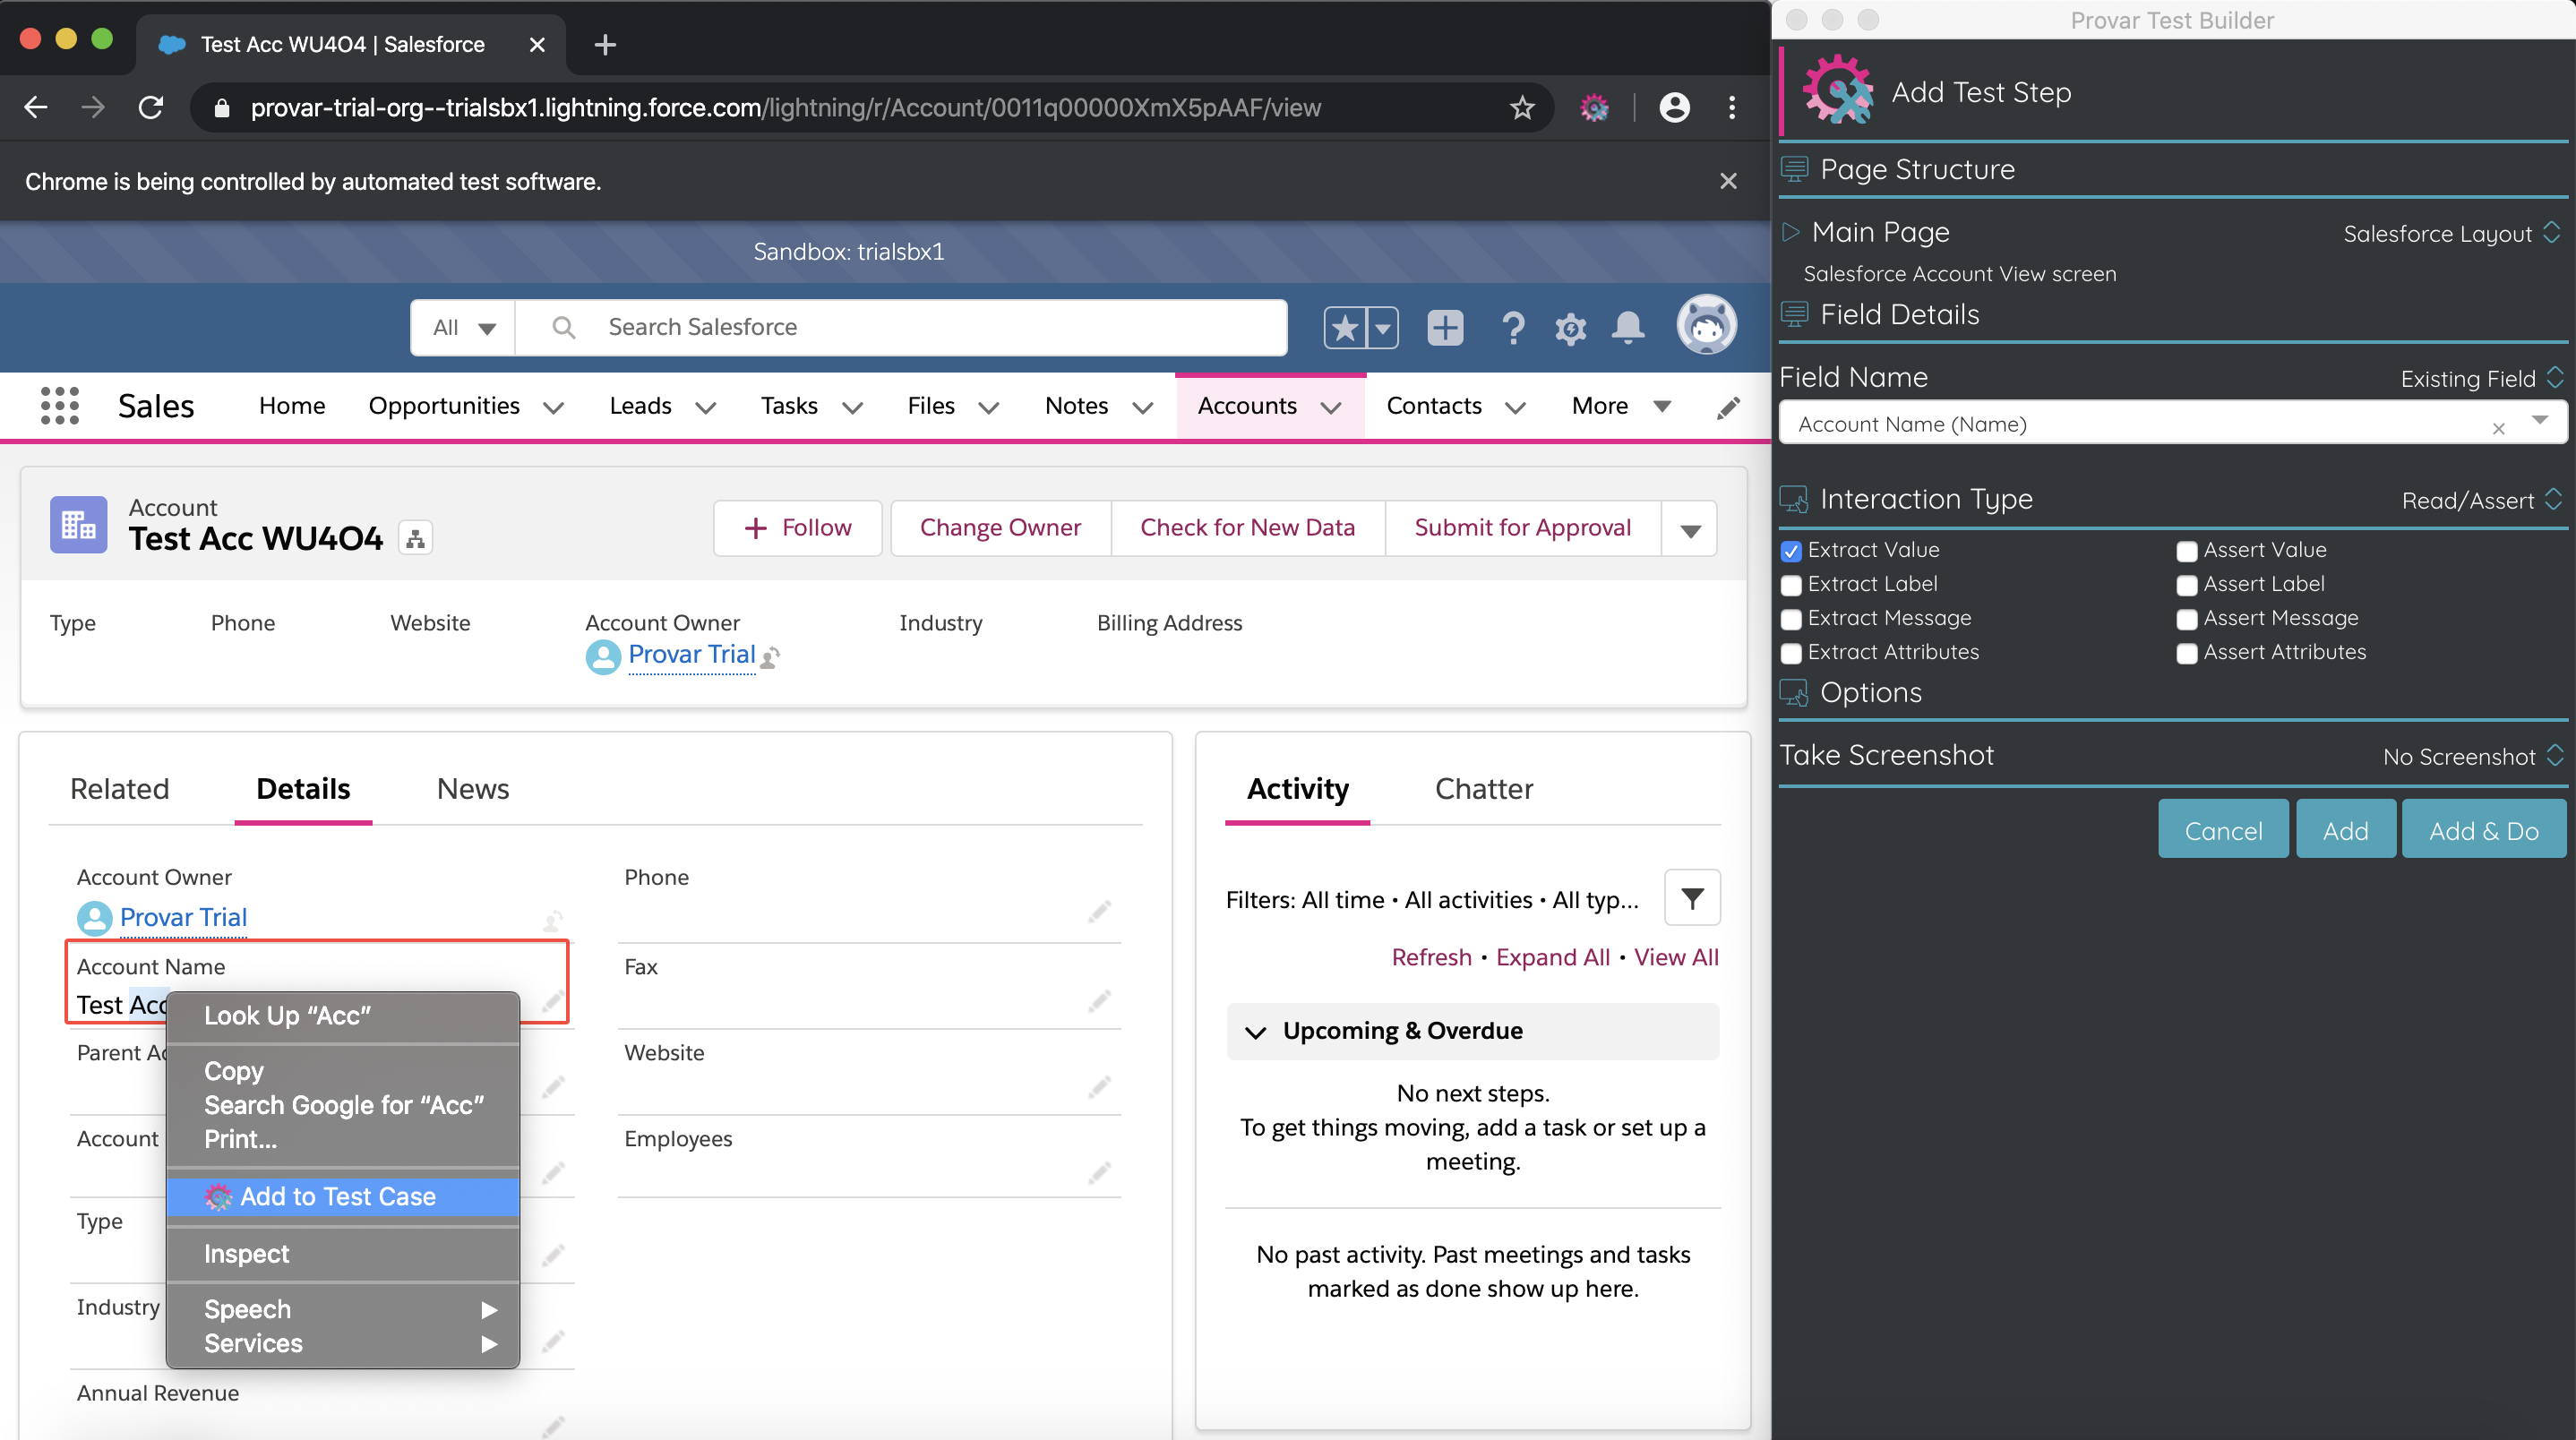Go back in Chrome
Viewport: 2576px width, 1440px height.
click(36, 107)
